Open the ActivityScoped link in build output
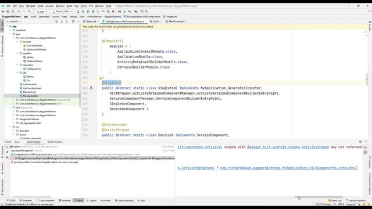The image size is (372, 209). pyautogui.click(x=288, y=147)
